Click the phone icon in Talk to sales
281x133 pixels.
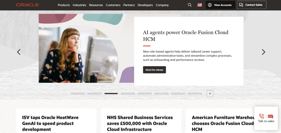coord(262,116)
